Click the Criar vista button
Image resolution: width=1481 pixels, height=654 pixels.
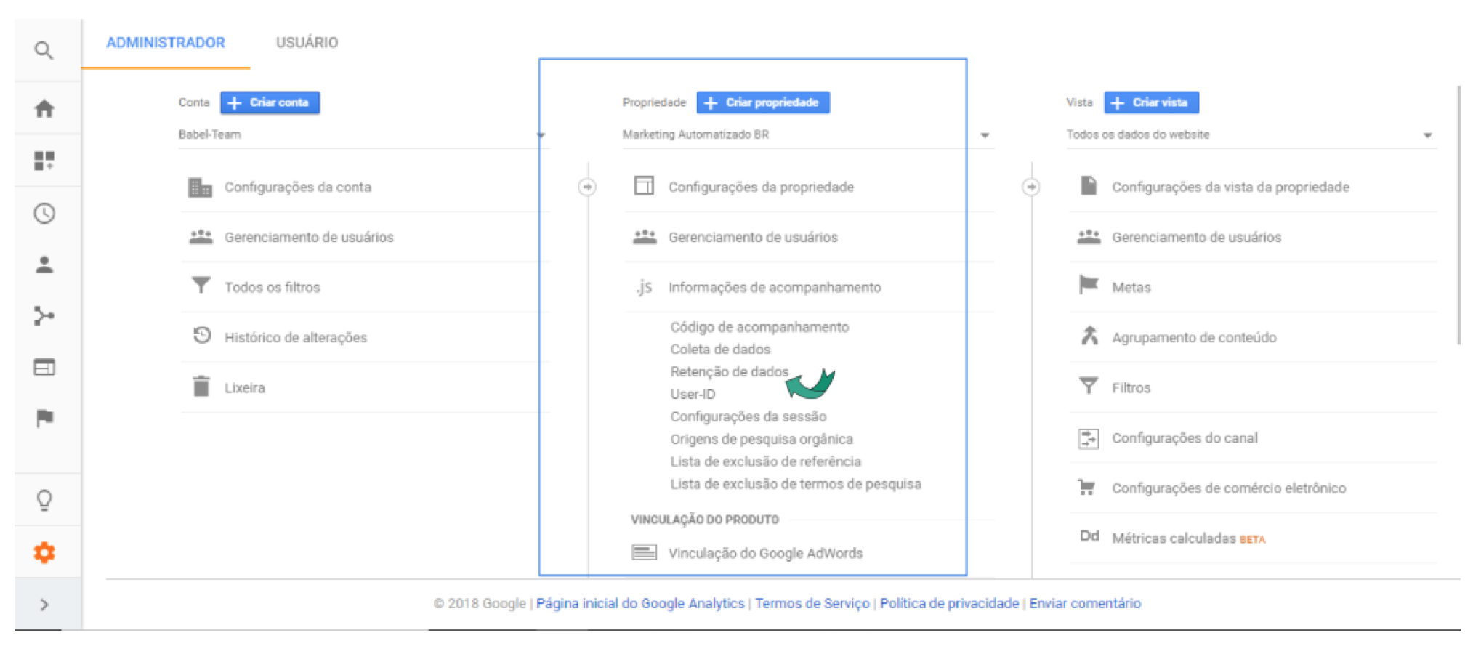click(x=1151, y=102)
